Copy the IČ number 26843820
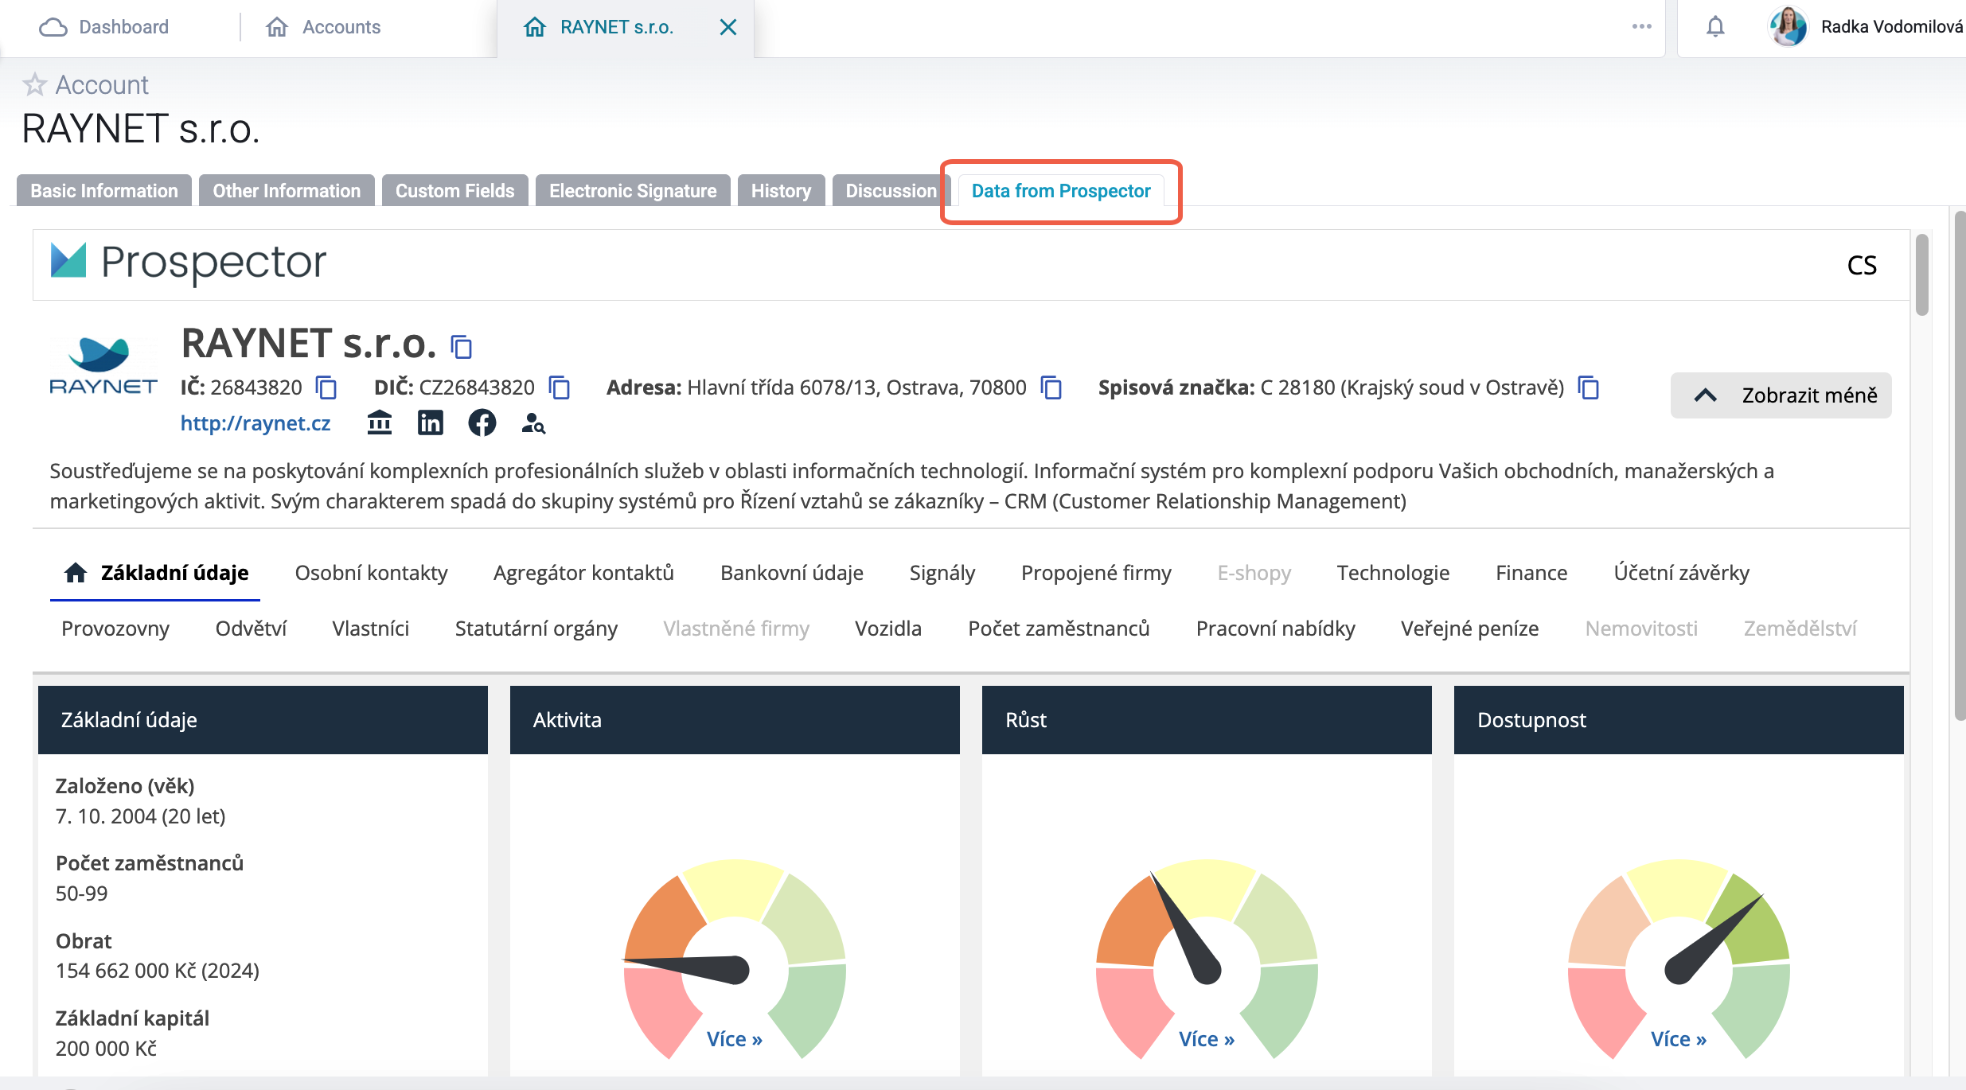 pos(326,387)
